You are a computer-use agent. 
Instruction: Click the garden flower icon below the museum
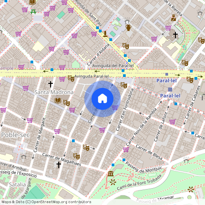click(x=113, y=182)
